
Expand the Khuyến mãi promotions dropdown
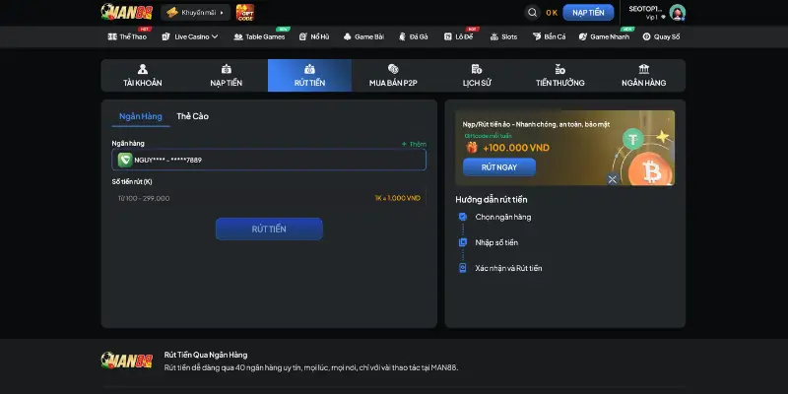click(x=196, y=13)
